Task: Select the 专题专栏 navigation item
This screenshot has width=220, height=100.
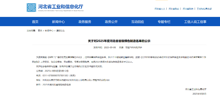Action: pyautogui.click(x=164, y=22)
